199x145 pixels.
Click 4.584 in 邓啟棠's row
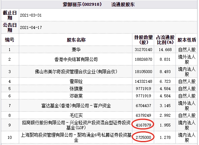pos(165,96)
